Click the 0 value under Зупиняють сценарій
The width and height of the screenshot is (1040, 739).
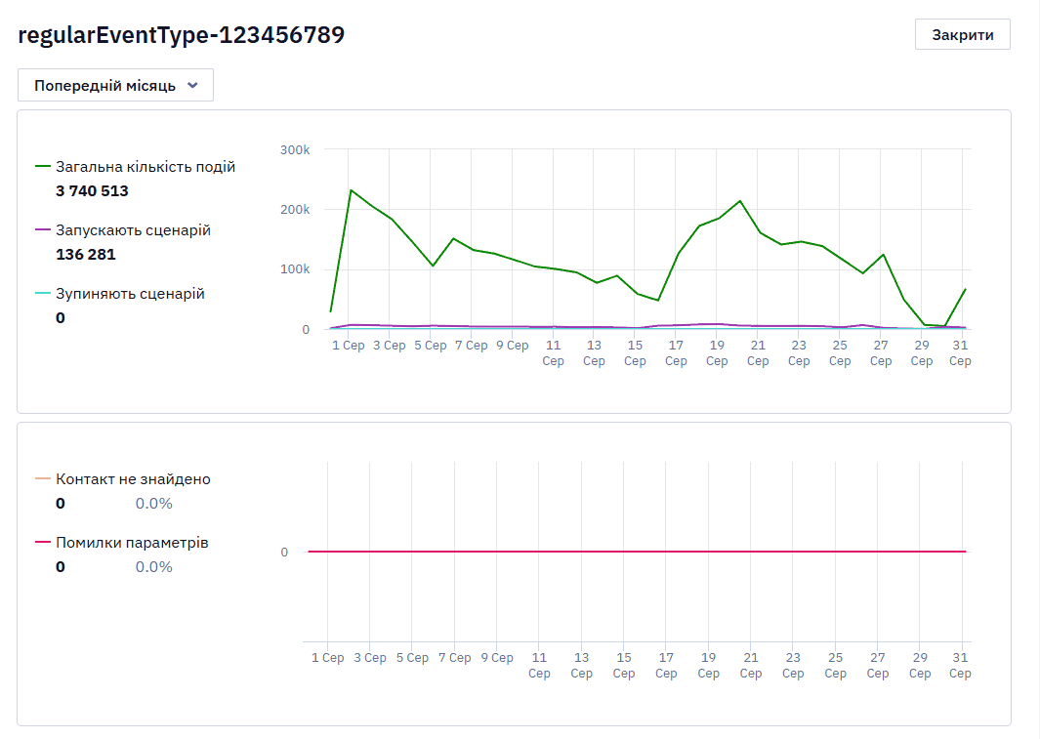point(61,318)
